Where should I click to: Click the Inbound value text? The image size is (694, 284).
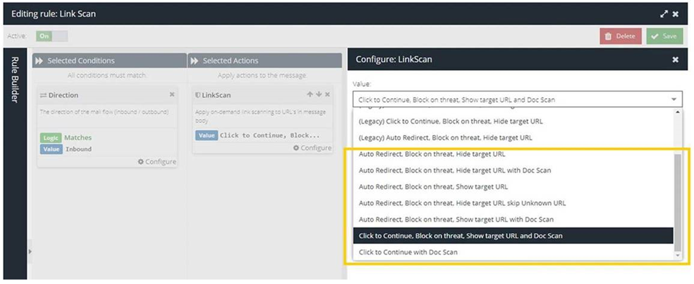click(79, 149)
